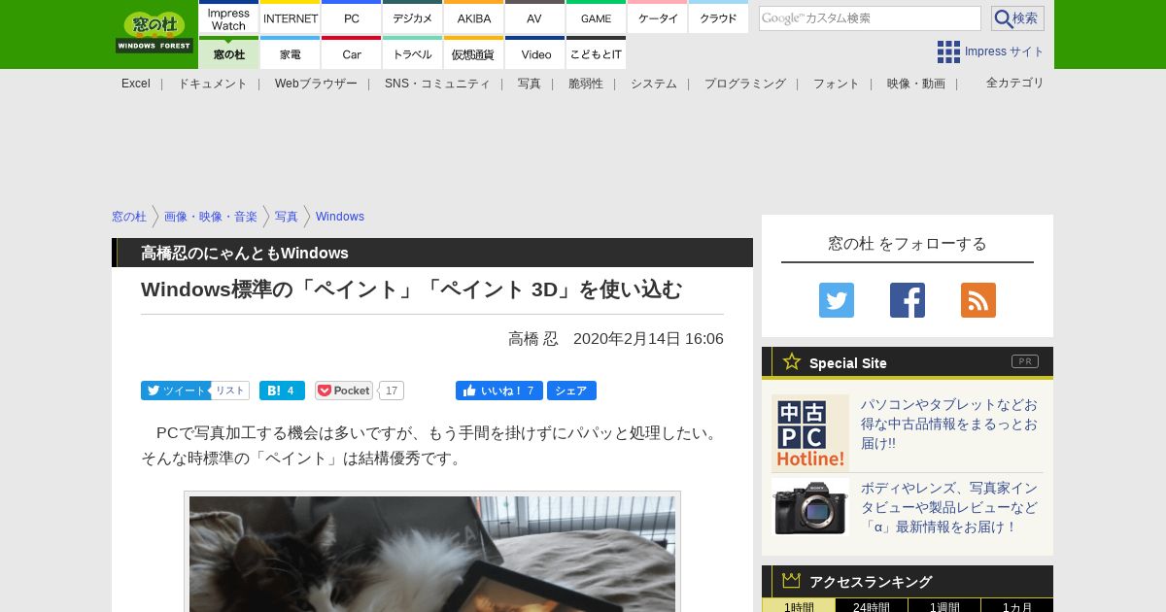The width and height of the screenshot is (1166, 612).
Task: Open the パソコンやタブレット中古品情報 link
Action: [949, 424]
